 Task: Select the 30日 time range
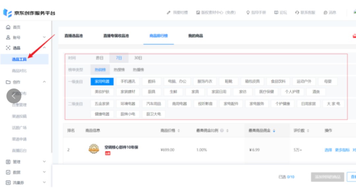pyautogui.click(x=138, y=58)
